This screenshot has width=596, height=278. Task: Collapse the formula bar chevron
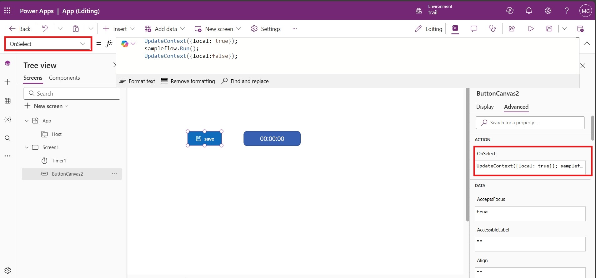tap(587, 43)
